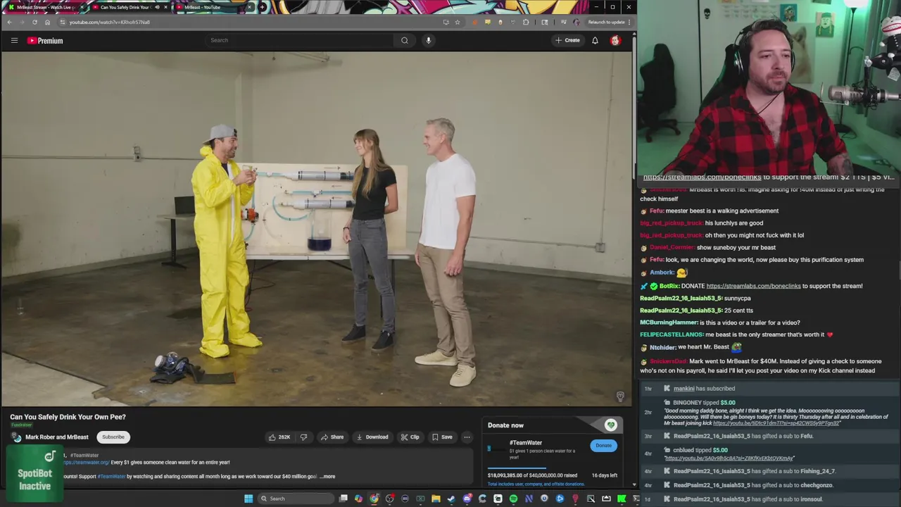Click the SpotiBot Inactive overlay
The width and height of the screenshot is (901, 507).
point(34,472)
